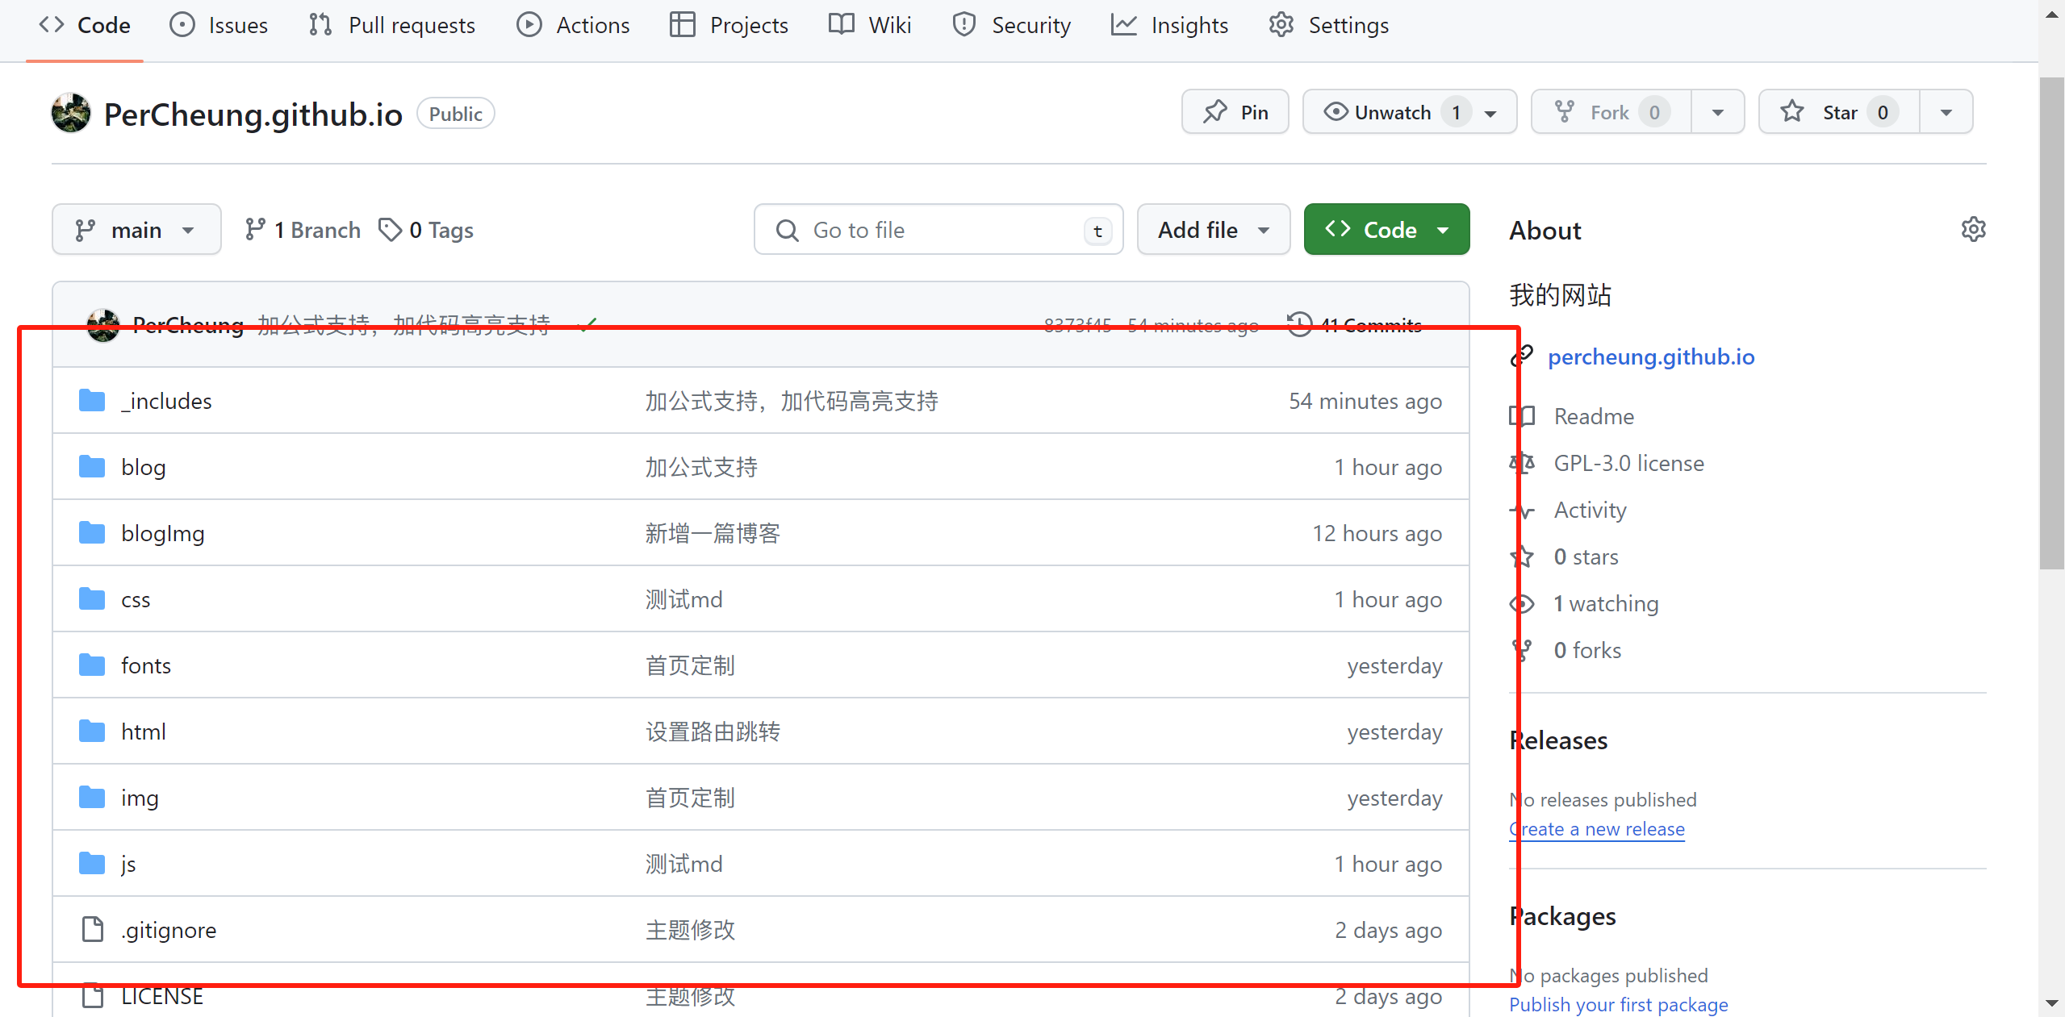View the 1 watching list

[1606, 603]
